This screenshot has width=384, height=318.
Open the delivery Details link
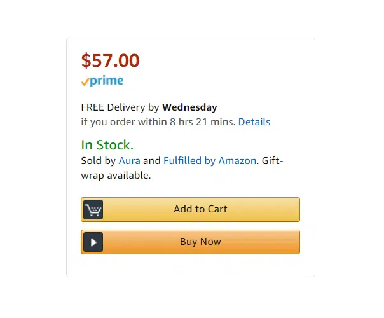click(x=254, y=121)
